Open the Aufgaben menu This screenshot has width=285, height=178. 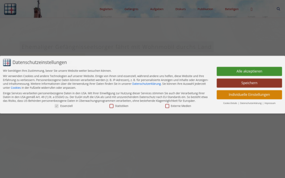(157, 9)
